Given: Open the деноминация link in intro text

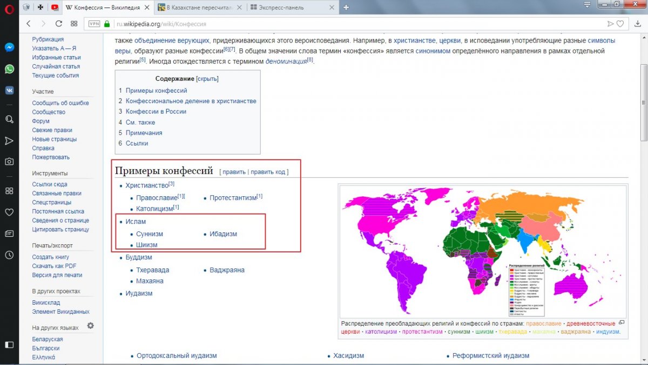Looking at the screenshot, I should [x=286, y=61].
